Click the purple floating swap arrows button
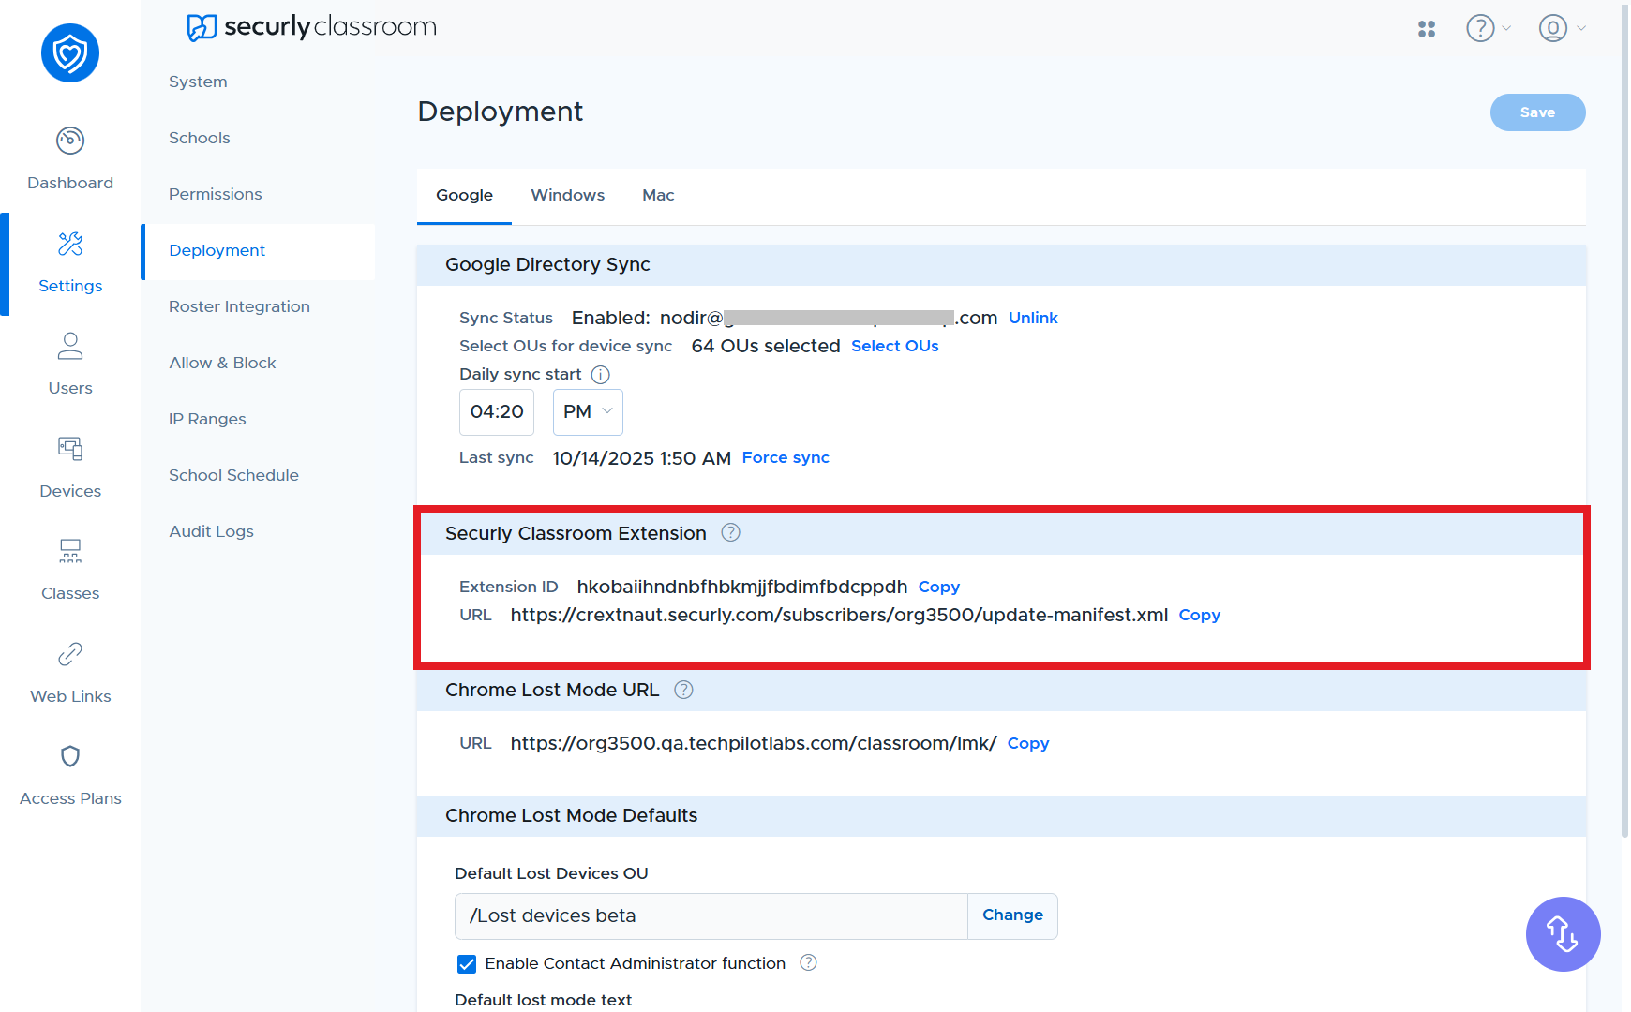Image resolution: width=1631 pixels, height=1012 pixels. click(x=1563, y=934)
